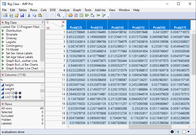196x135 pixels.
Task: Click the home window icon in status bar
Action: [178, 132]
